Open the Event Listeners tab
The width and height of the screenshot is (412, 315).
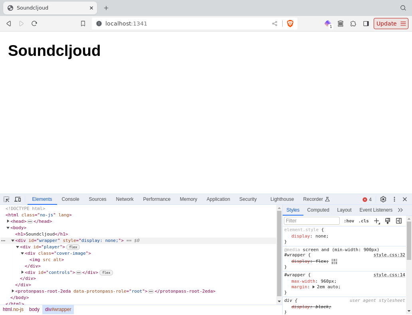[x=376, y=210]
